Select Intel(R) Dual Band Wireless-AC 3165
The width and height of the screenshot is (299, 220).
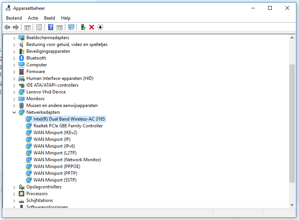point(69,119)
